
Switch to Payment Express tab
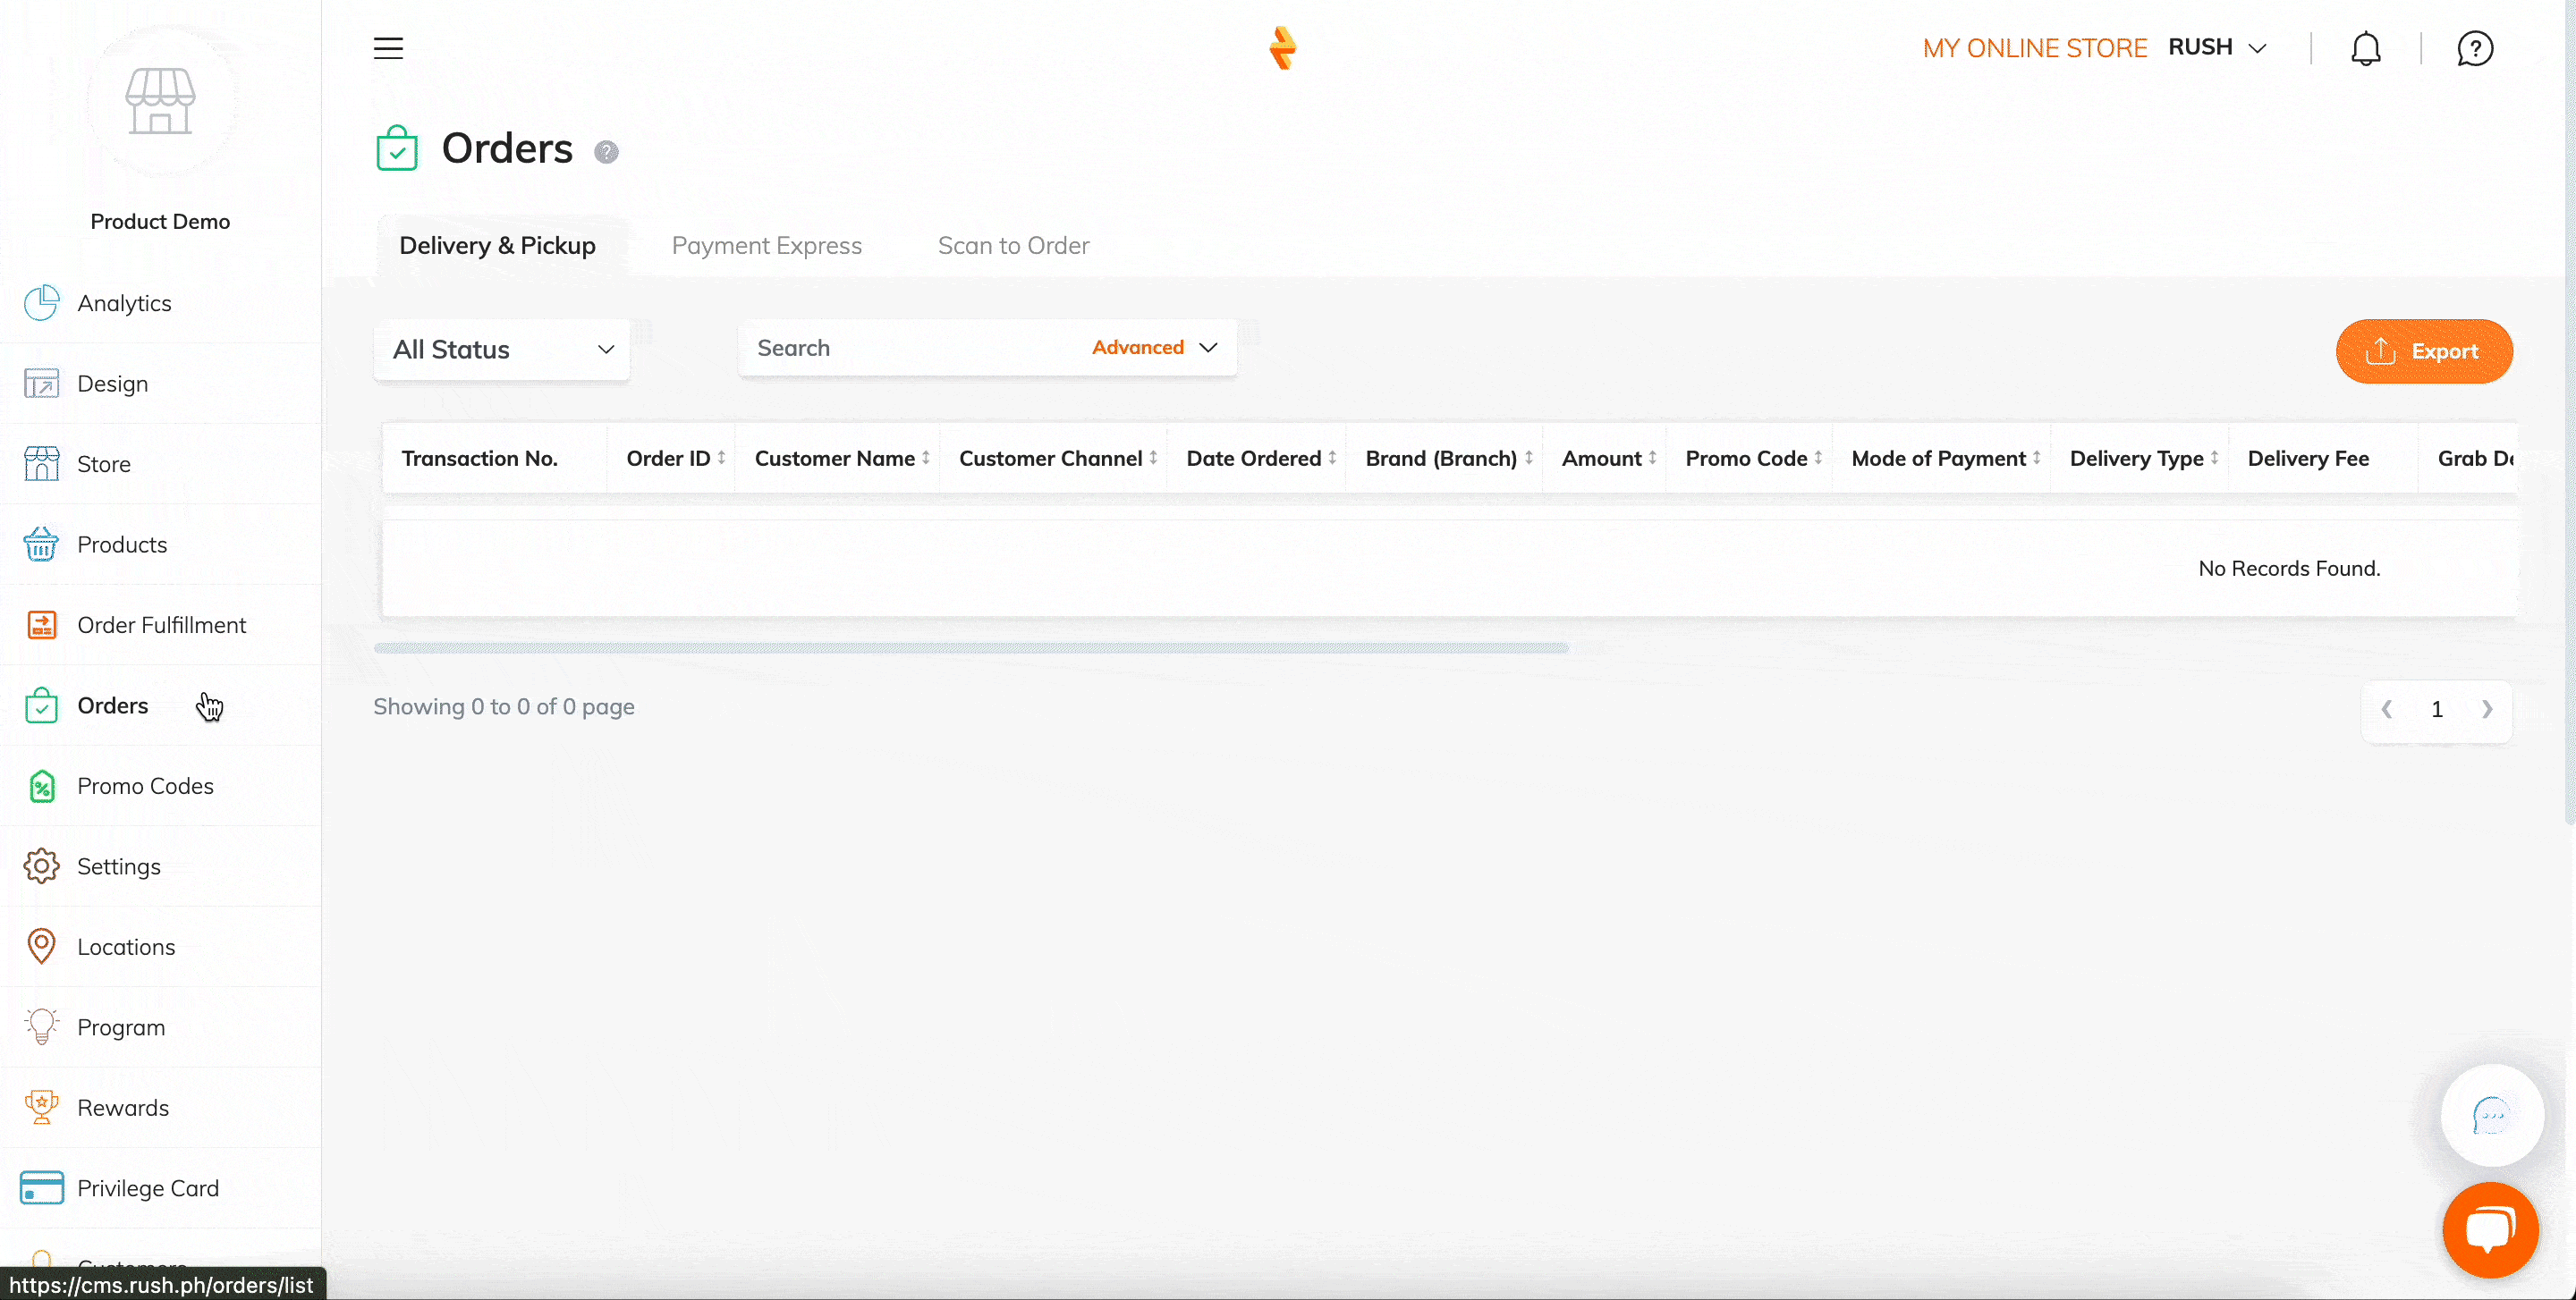click(766, 246)
